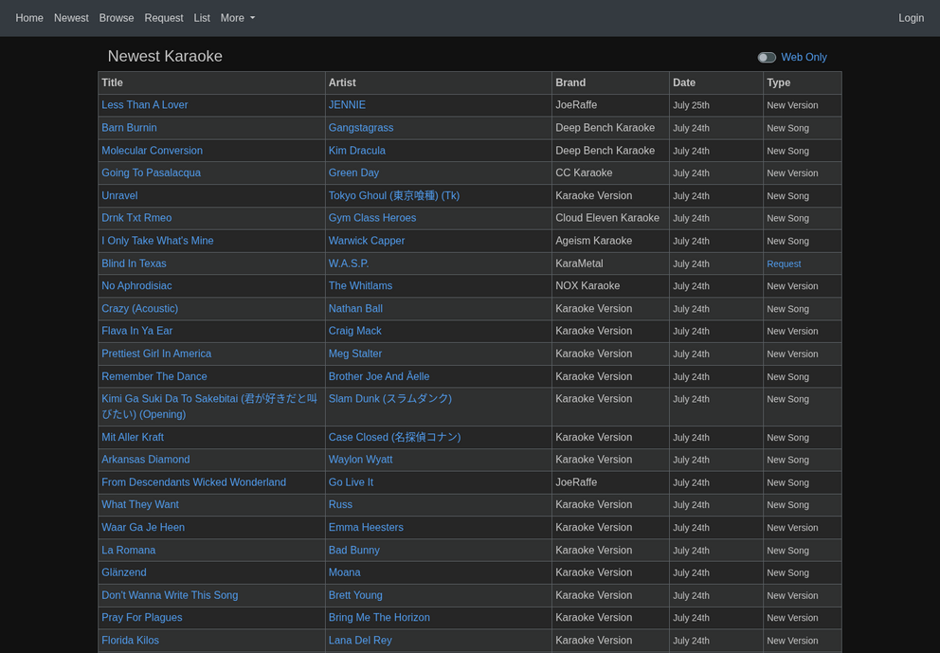Open artist Craig Mack
Screen dimensions: 940x653
click(x=355, y=331)
